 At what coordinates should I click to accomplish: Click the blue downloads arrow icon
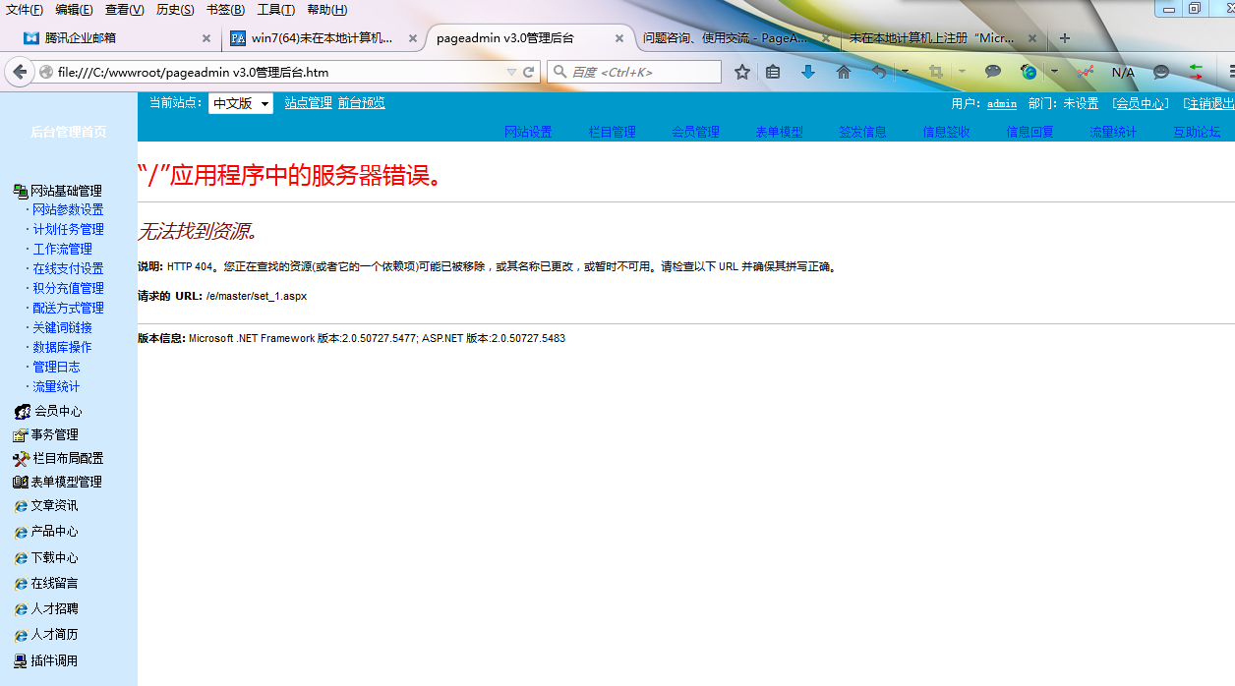tap(808, 72)
